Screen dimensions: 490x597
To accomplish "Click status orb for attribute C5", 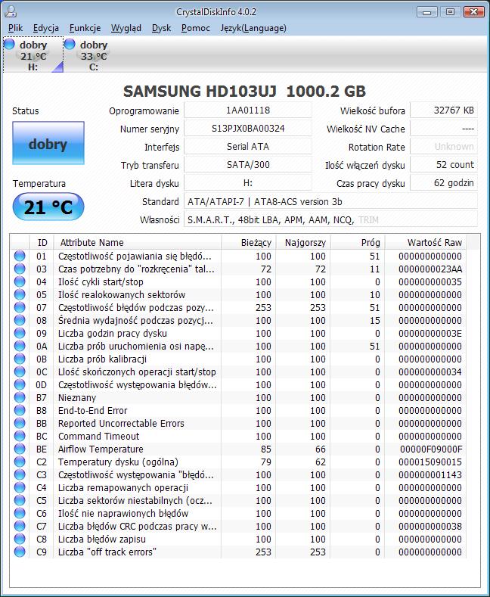I will point(20,500).
